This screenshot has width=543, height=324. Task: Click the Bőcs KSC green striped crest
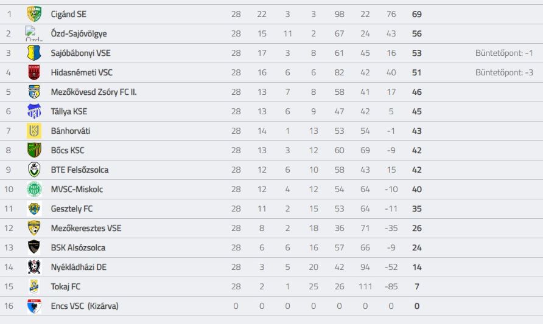(34, 150)
